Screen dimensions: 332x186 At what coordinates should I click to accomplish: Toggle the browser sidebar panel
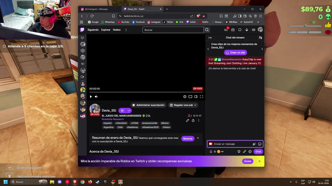[240, 16]
